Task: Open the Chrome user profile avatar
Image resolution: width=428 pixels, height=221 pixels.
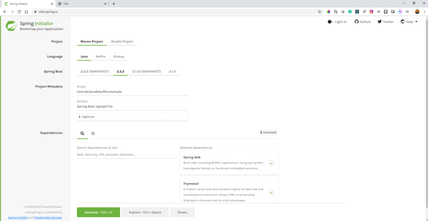Action: [417, 12]
